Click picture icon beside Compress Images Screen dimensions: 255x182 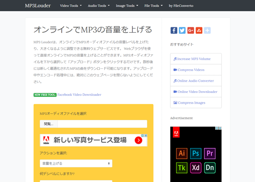(175, 103)
